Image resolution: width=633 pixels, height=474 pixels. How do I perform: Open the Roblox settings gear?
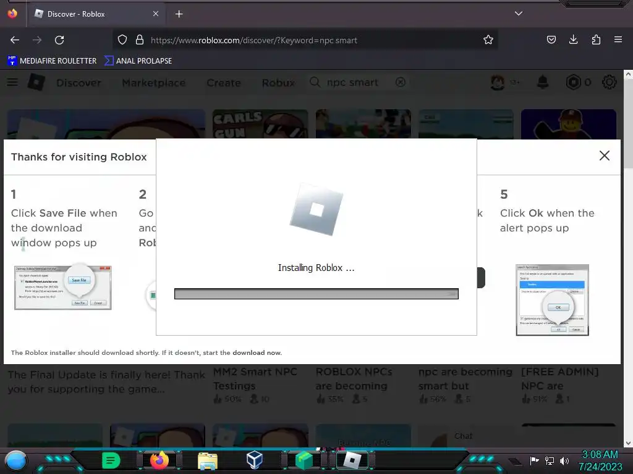click(609, 82)
